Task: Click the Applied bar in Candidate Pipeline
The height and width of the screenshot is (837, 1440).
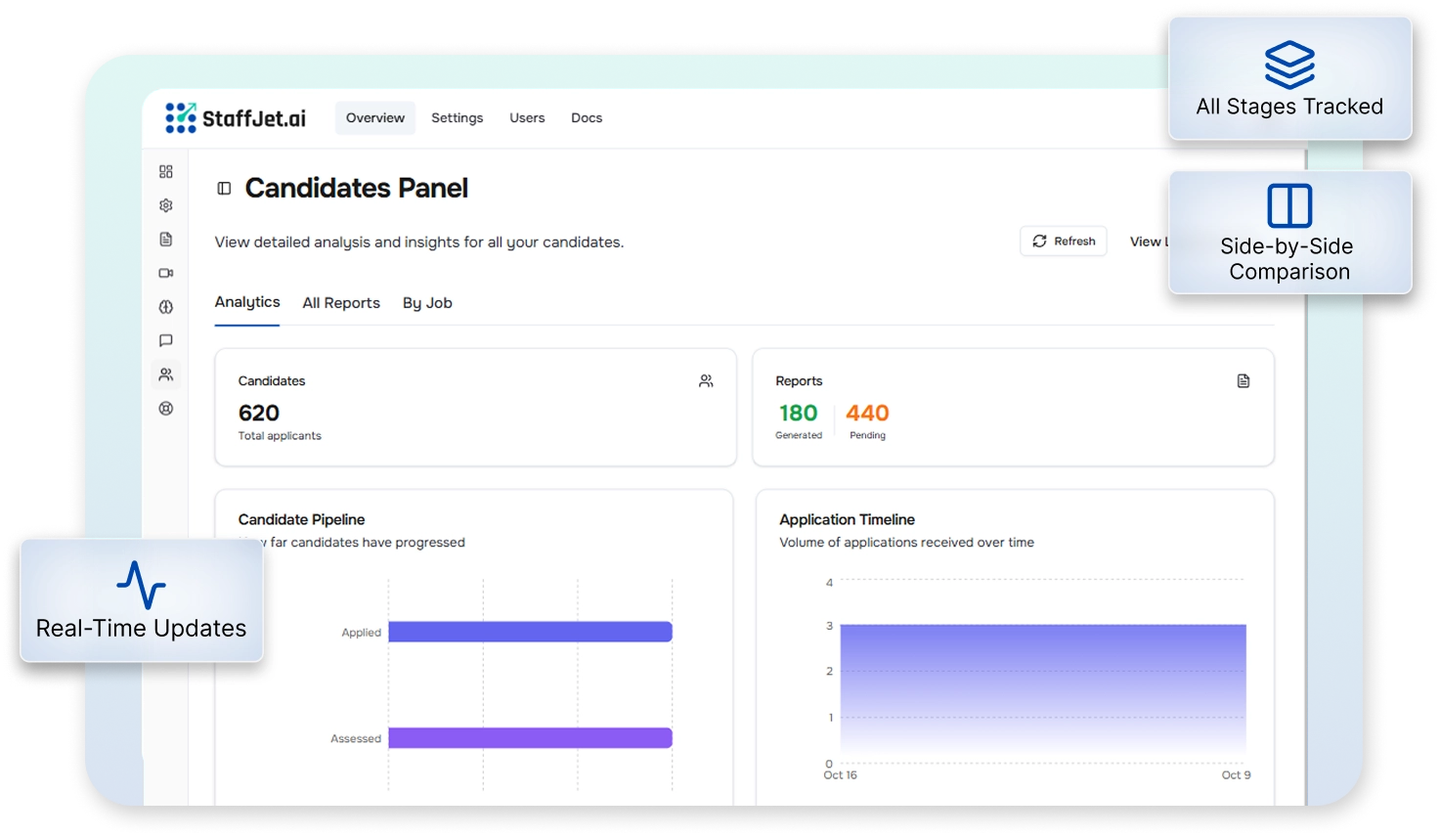Action: [530, 633]
